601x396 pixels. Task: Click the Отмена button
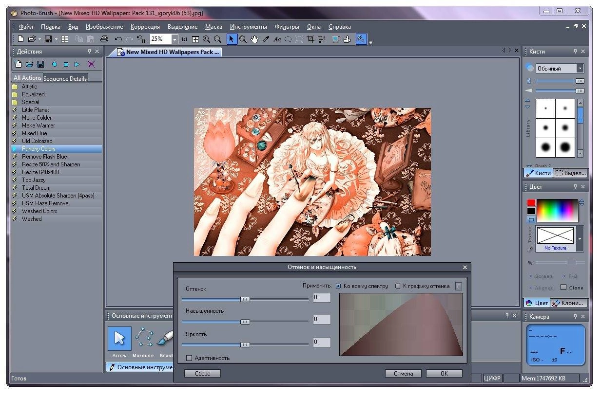(x=403, y=374)
